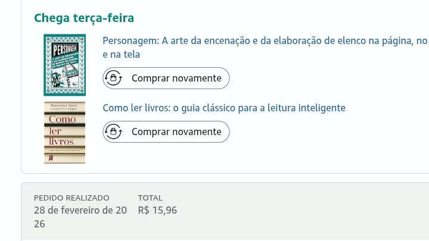The image size is (429, 241).
Task: Click the buy-again icon for Personagem
Action: 113,78
